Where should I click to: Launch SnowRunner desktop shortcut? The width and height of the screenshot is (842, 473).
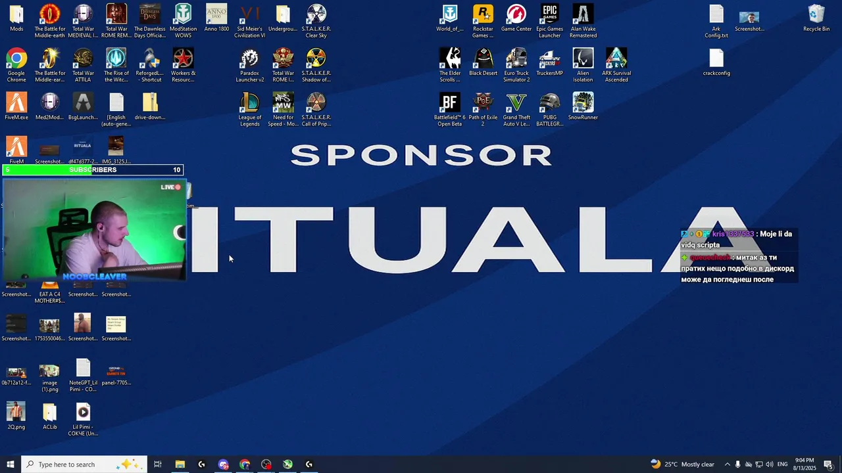click(583, 106)
